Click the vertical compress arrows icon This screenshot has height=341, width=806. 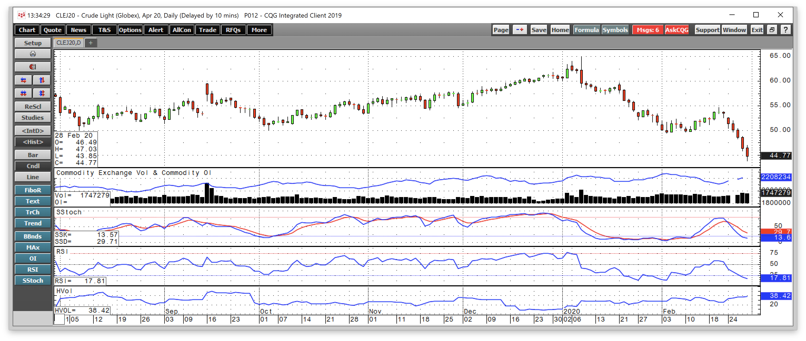pyautogui.click(x=42, y=93)
